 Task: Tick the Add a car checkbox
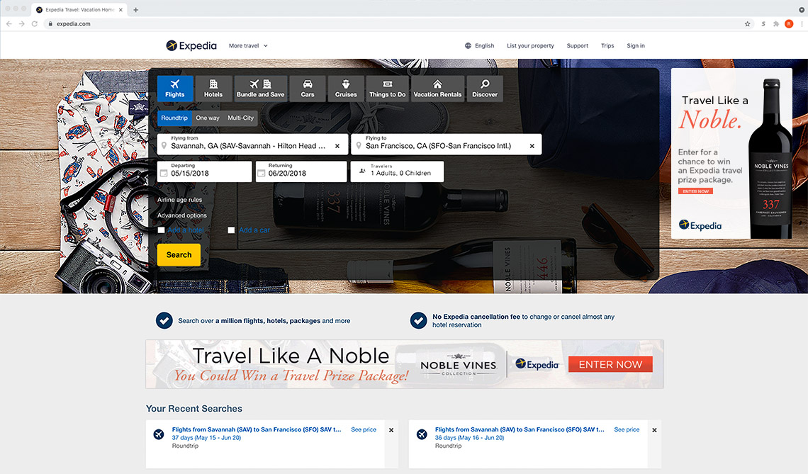pyautogui.click(x=231, y=230)
